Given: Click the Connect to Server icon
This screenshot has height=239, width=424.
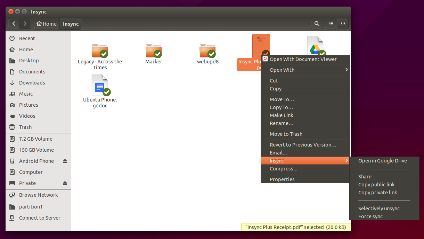Looking at the screenshot, I should click(12, 218).
